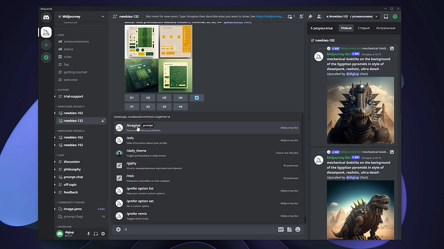444x249 pixels.
Task: Click the re-roll refresh button under image grid
Action: click(x=197, y=98)
